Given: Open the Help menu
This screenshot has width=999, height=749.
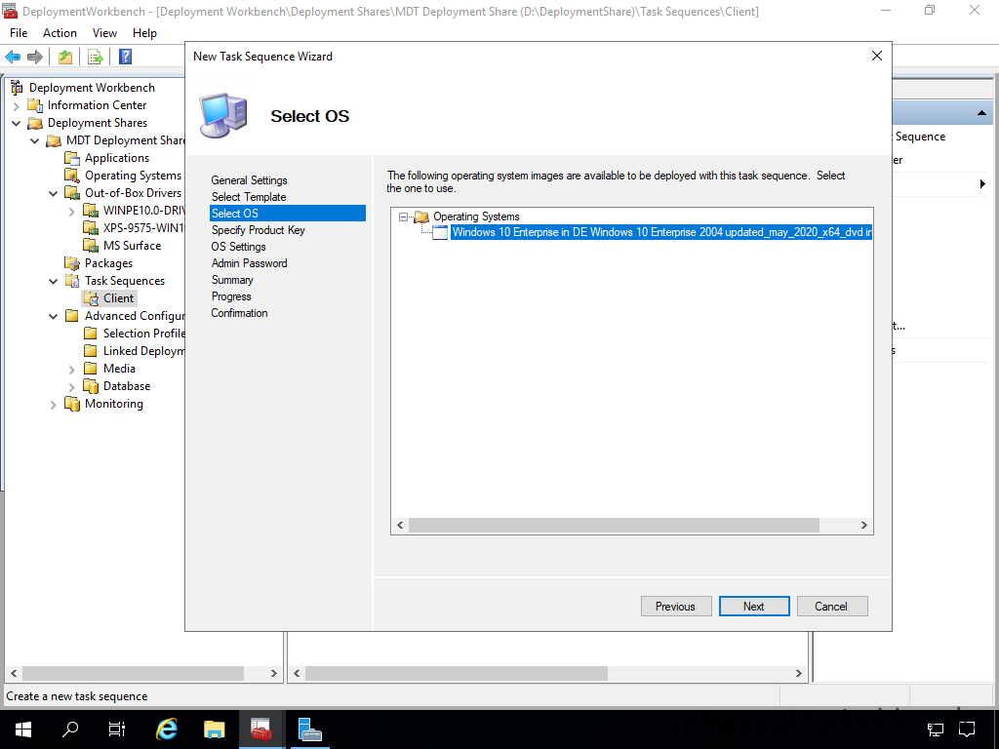Looking at the screenshot, I should (x=144, y=33).
